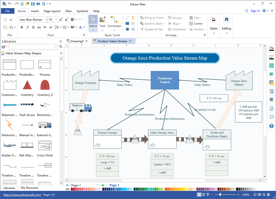This screenshot has height=199, width=276.
Task: Toggle italic text formatting
Action: [28, 28]
